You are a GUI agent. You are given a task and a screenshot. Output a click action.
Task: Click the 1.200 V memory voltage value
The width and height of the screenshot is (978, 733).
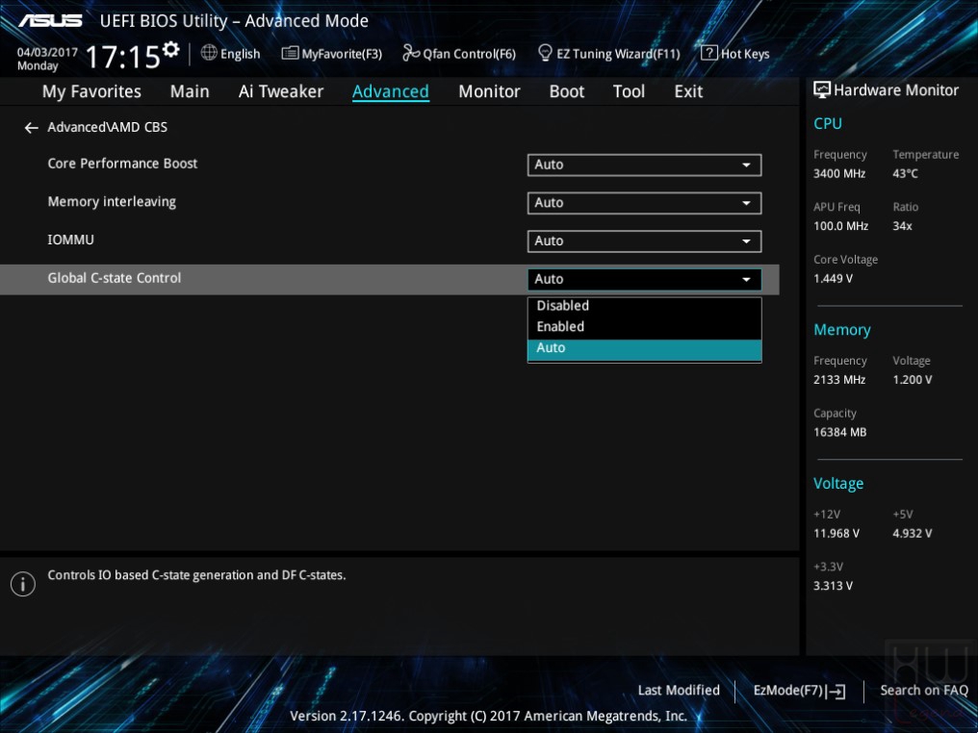tap(912, 380)
